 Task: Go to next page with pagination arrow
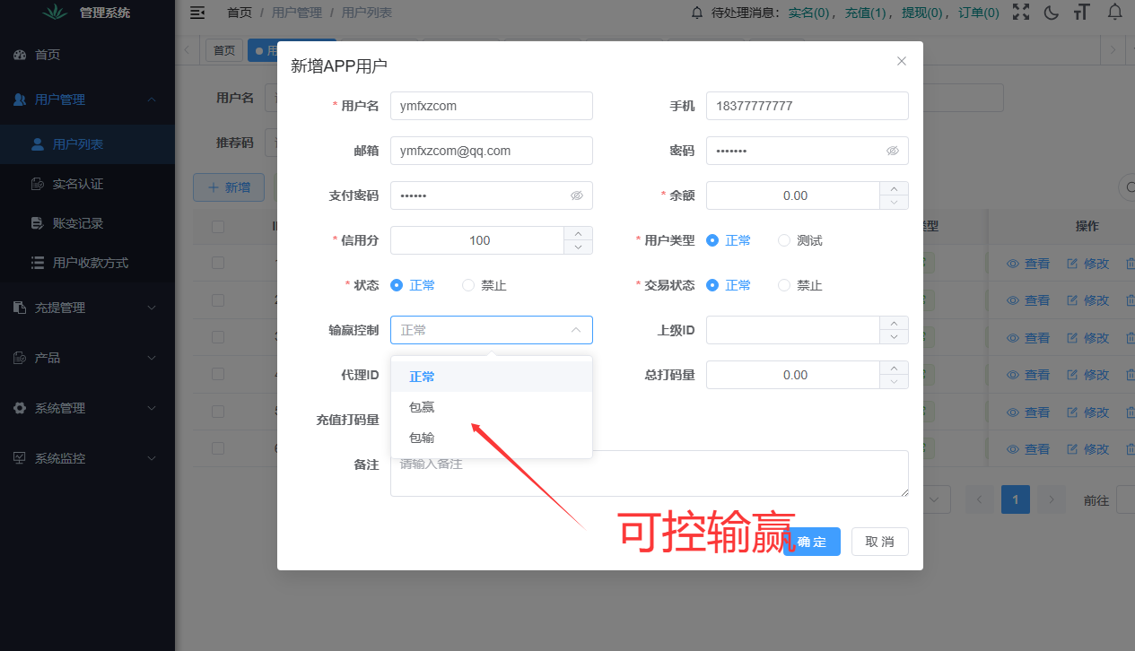click(x=1052, y=500)
